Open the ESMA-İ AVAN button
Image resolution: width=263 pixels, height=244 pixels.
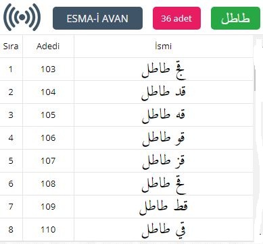point(97,18)
